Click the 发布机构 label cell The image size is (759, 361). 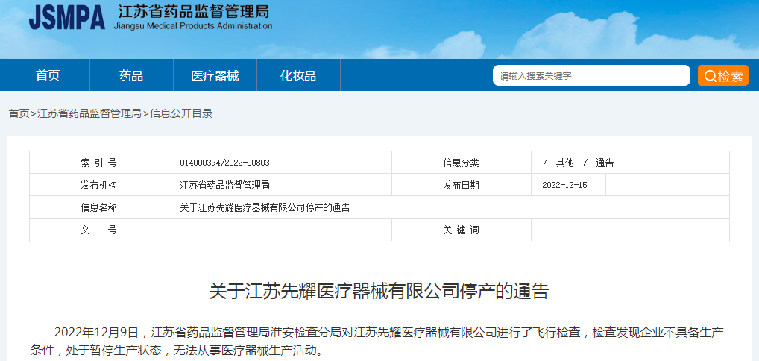pyautogui.click(x=98, y=185)
